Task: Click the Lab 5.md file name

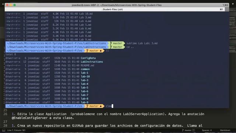Action: click(85, 25)
